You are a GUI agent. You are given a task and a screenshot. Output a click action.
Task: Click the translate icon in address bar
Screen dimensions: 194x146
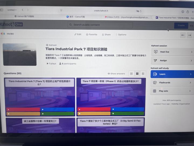pyautogui.click(x=137, y=11)
